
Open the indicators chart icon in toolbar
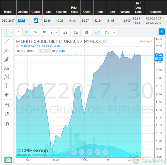tap(65, 32)
